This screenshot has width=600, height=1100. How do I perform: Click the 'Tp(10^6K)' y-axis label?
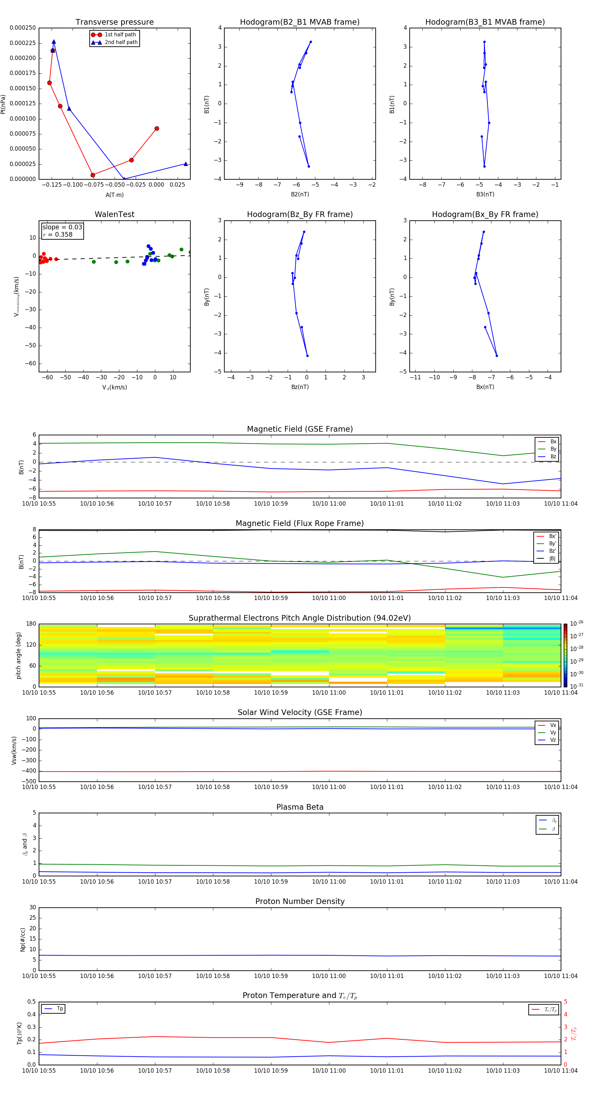[19, 1033]
